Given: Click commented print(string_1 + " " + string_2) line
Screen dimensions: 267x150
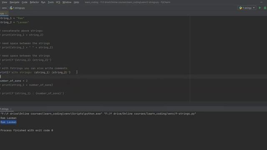Looking at the screenshot, I should (x=27, y=47).
